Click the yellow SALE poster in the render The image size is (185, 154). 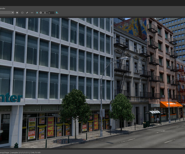(x=51, y=126)
